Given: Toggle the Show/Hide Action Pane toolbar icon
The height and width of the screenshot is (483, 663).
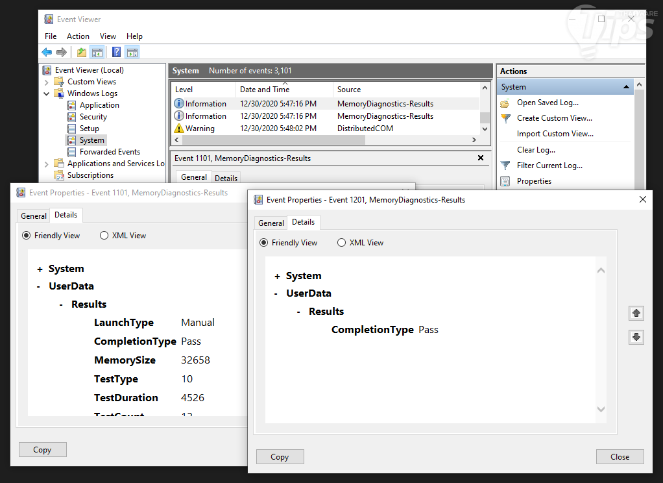Looking at the screenshot, I should [x=132, y=53].
